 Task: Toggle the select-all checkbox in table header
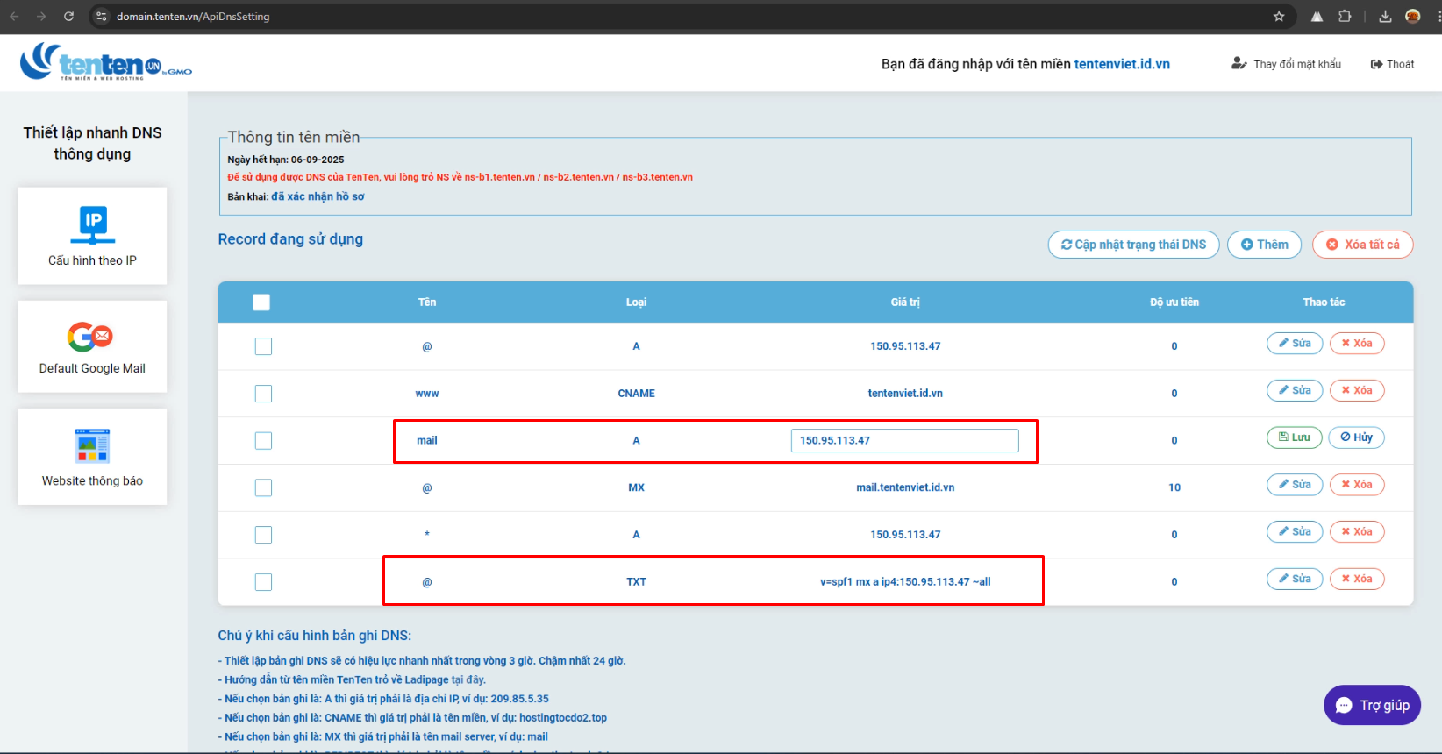click(x=261, y=302)
